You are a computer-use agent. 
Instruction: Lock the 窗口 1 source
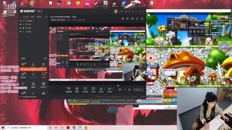coord(23,32)
